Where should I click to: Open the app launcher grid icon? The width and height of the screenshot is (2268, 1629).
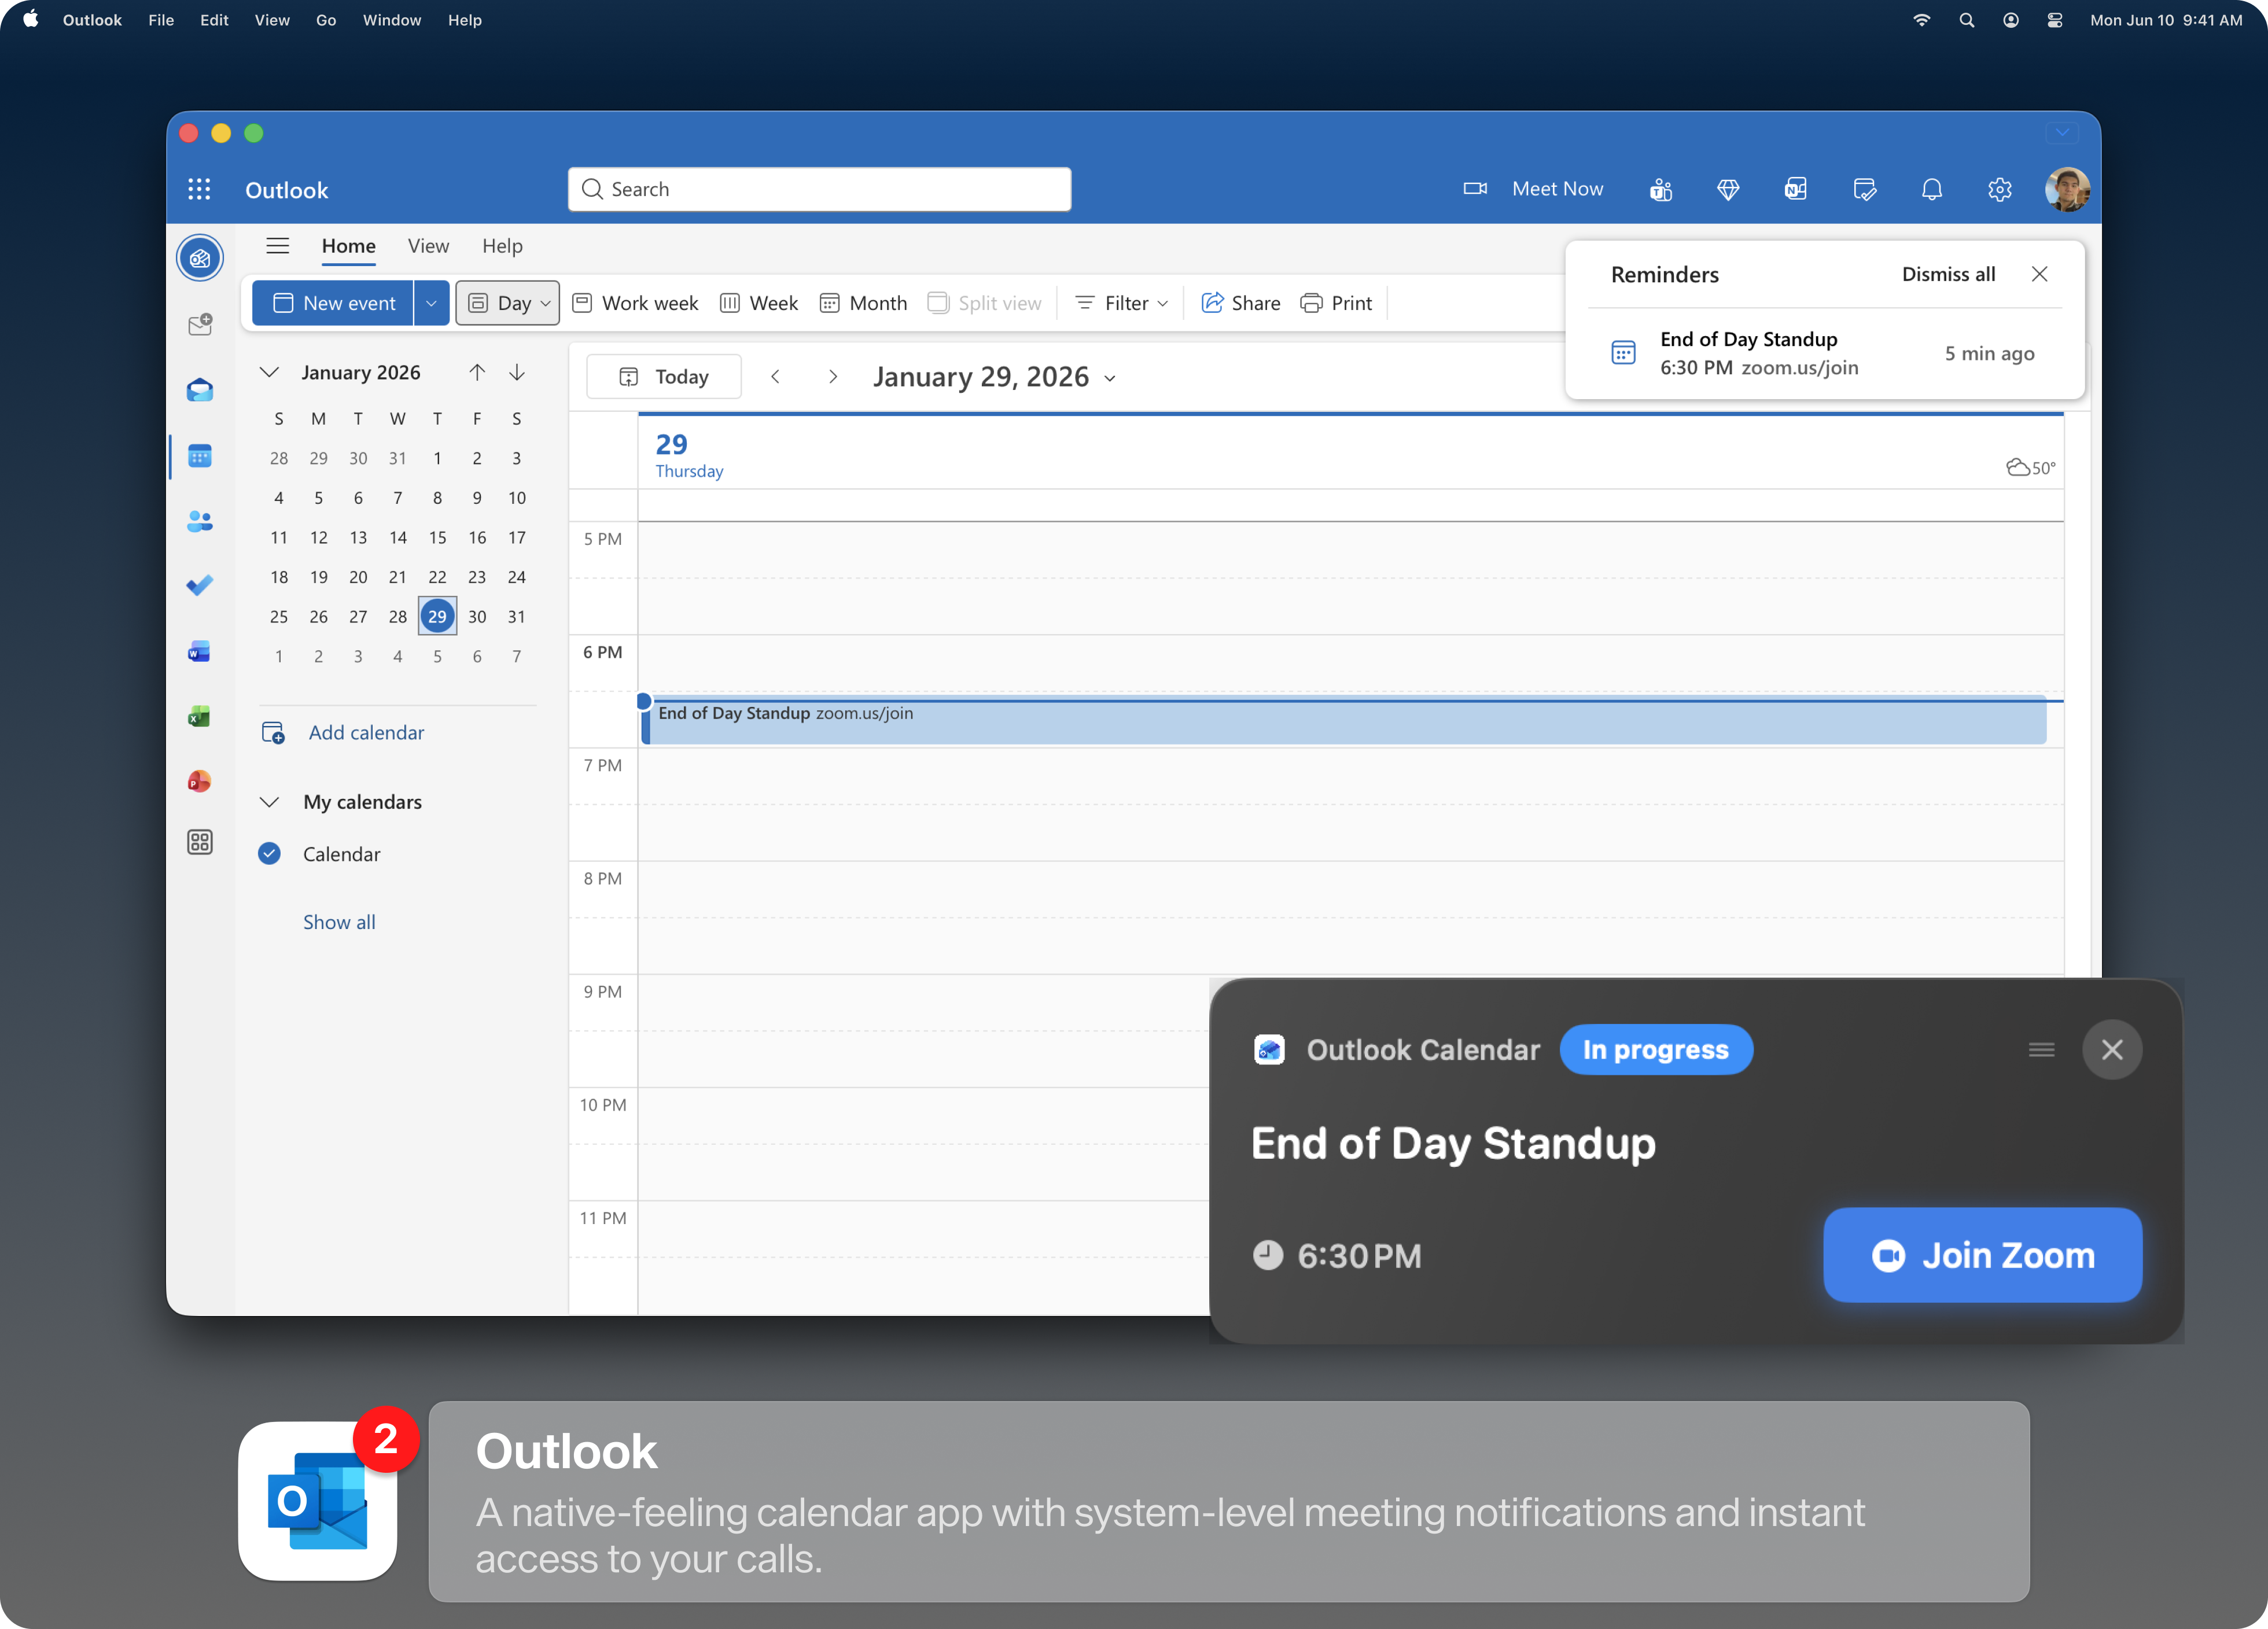click(199, 189)
